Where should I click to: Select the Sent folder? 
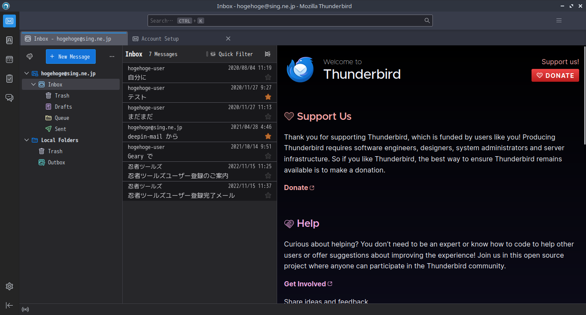[x=71, y=129]
